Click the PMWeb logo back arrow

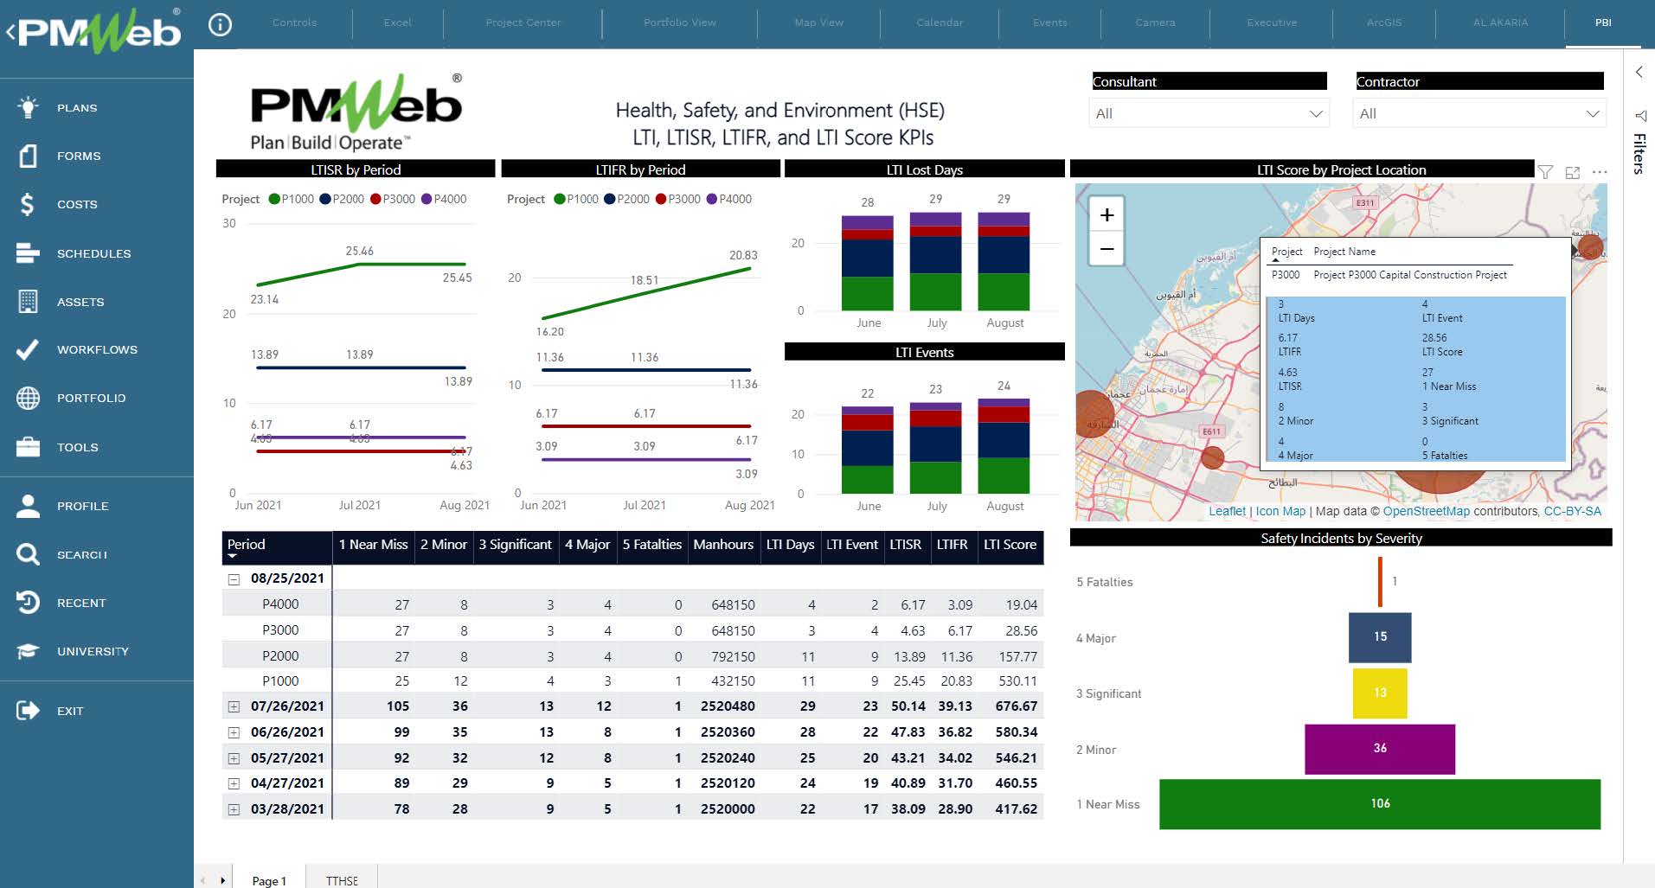coord(10,33)
